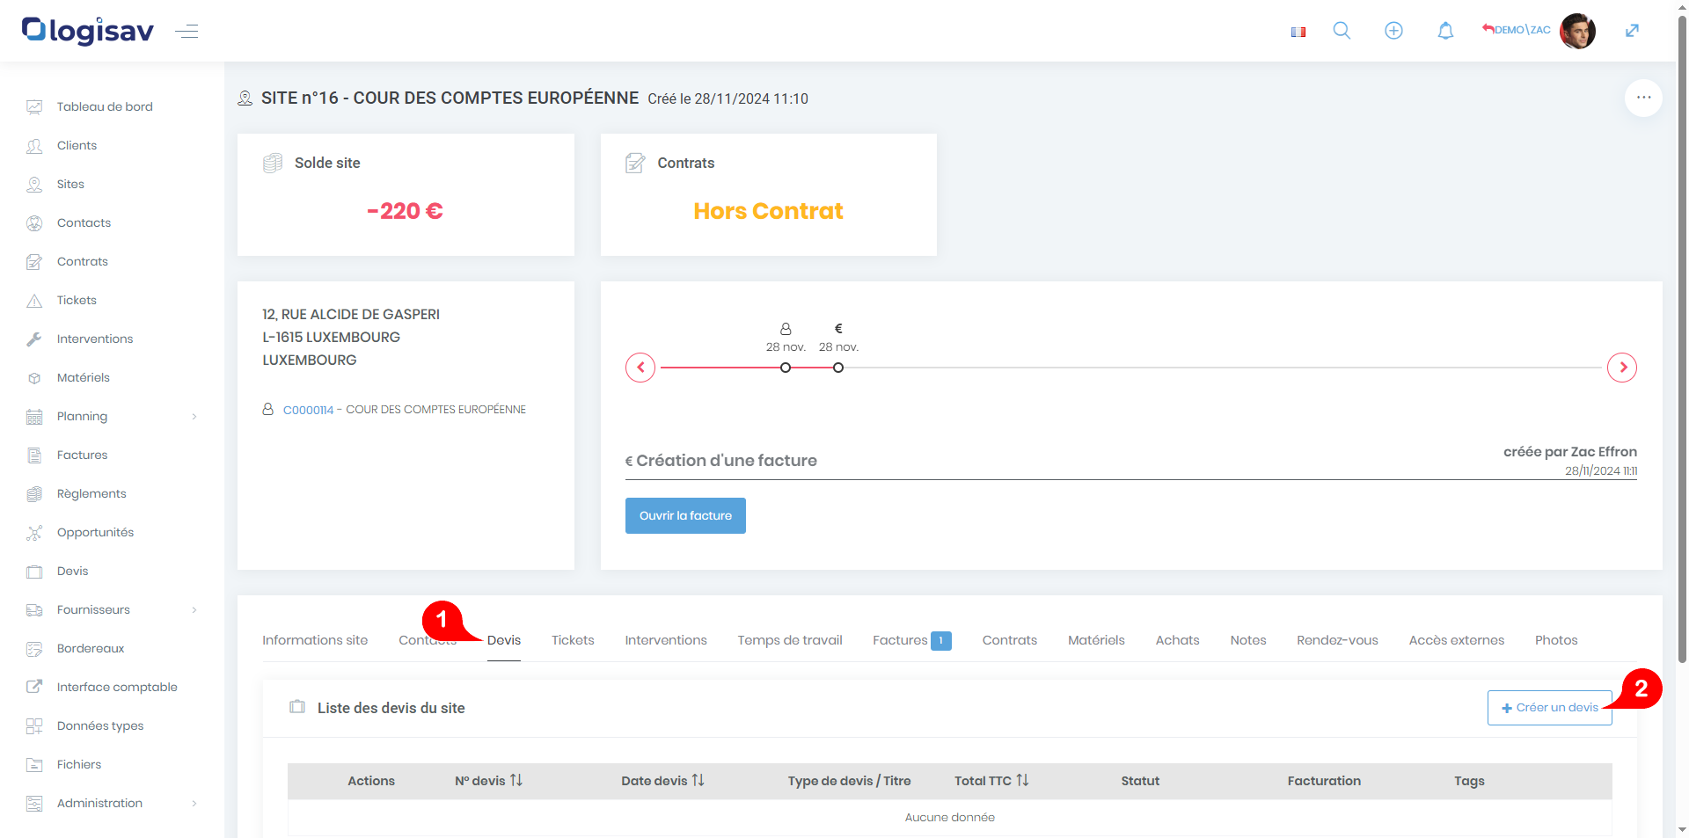The height and width of the screenshot is (838, 1689).
Task: Switch to Informations site tab
Action: (x=315, y=640)
